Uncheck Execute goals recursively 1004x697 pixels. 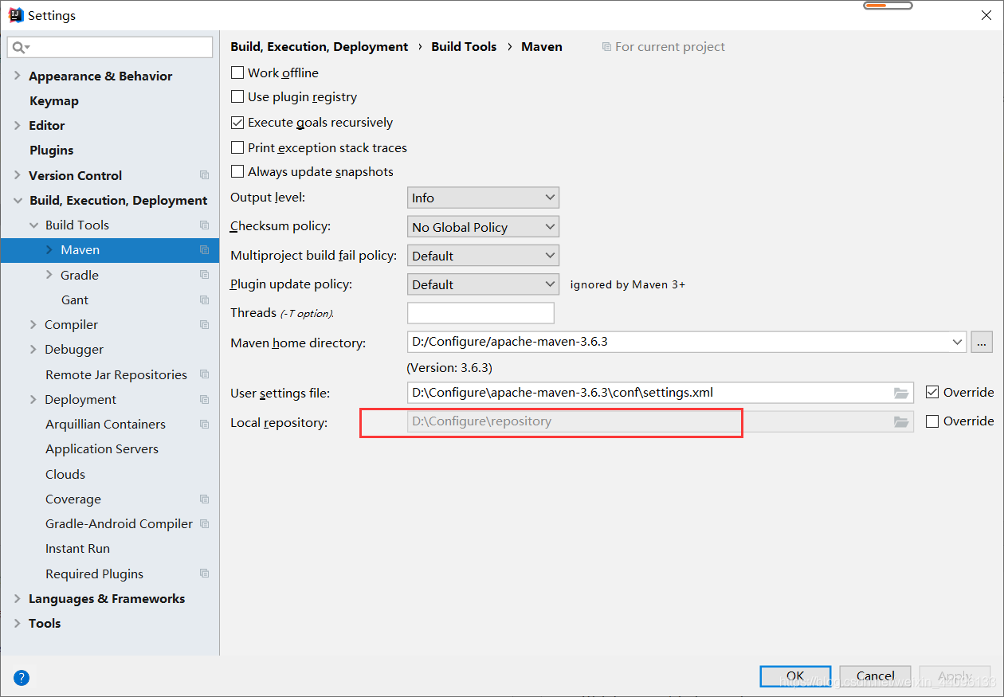pyautogui.click(x=237, y=123)
